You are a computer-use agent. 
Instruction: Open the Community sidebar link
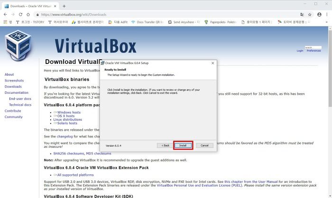(x=14, y=117)
